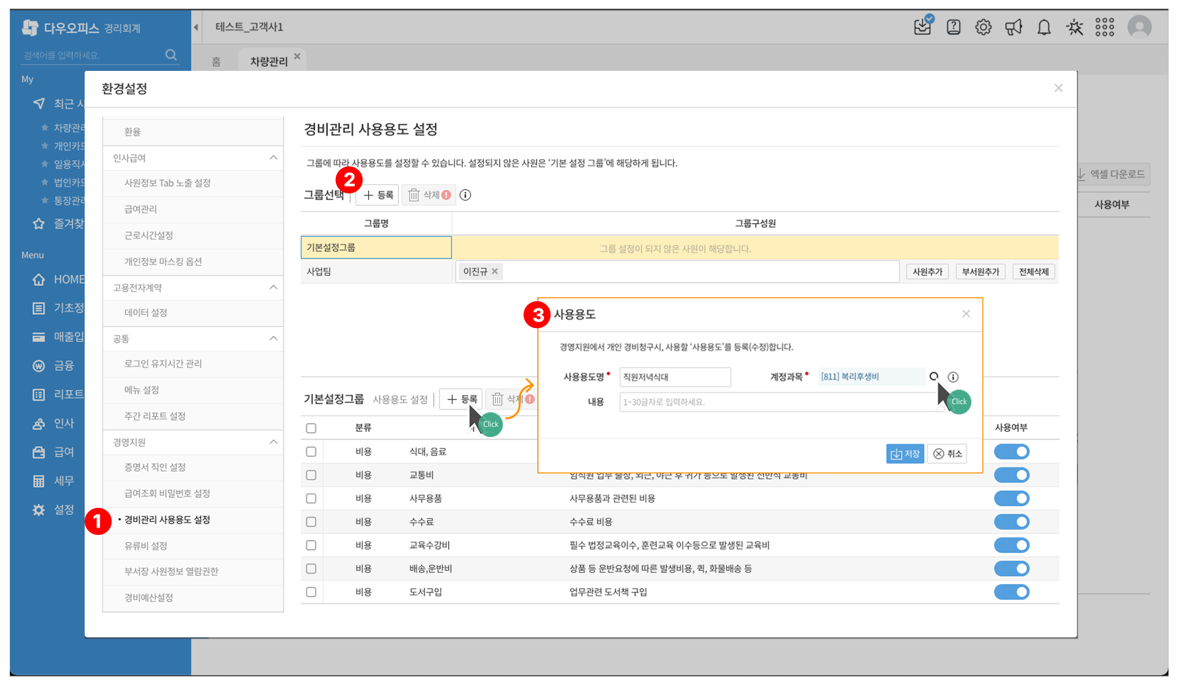Click the 저장 button in the 사용용도 dialog
Image resolution: width=1179 pixels, height=685 pixels.
(905, 453)
